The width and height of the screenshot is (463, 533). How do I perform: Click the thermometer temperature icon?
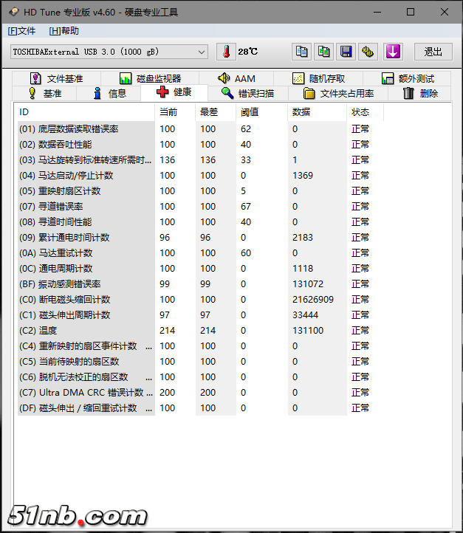click(x=226, y=52)
